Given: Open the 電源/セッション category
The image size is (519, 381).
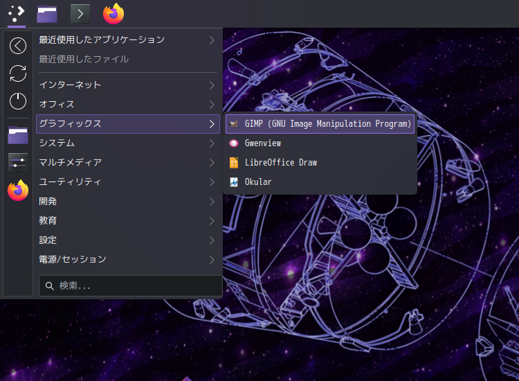Looking at the screenshot, I should [x=128, y=260].
